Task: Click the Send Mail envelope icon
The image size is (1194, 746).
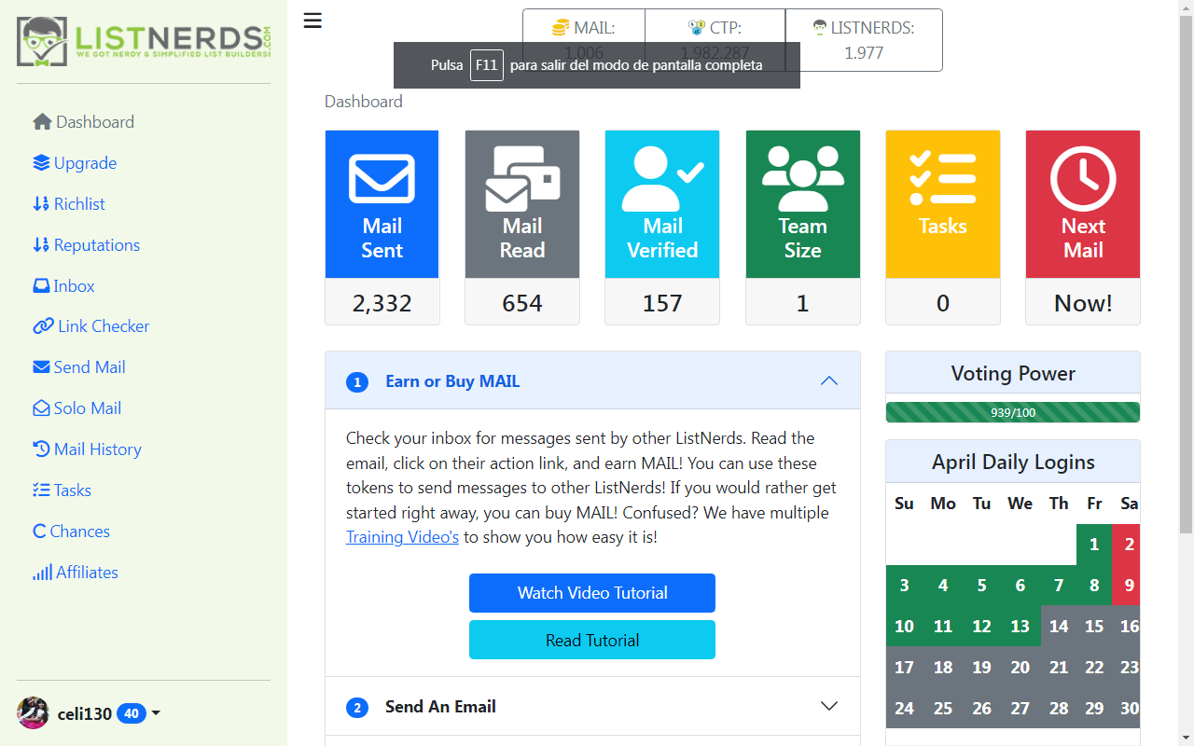Action: 41,367
